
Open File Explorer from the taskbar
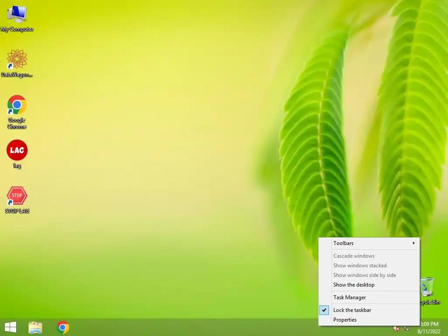click(35, 327)
